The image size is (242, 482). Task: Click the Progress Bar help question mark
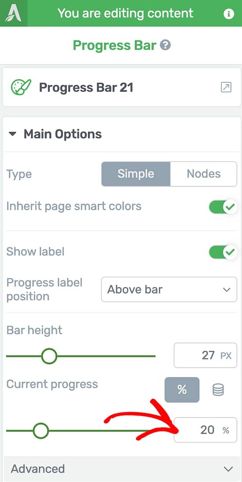click(165, 46)
